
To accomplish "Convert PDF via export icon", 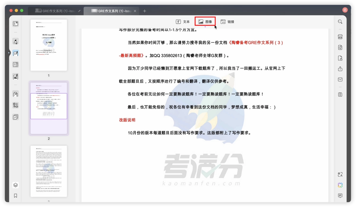I will pos(340,48).
